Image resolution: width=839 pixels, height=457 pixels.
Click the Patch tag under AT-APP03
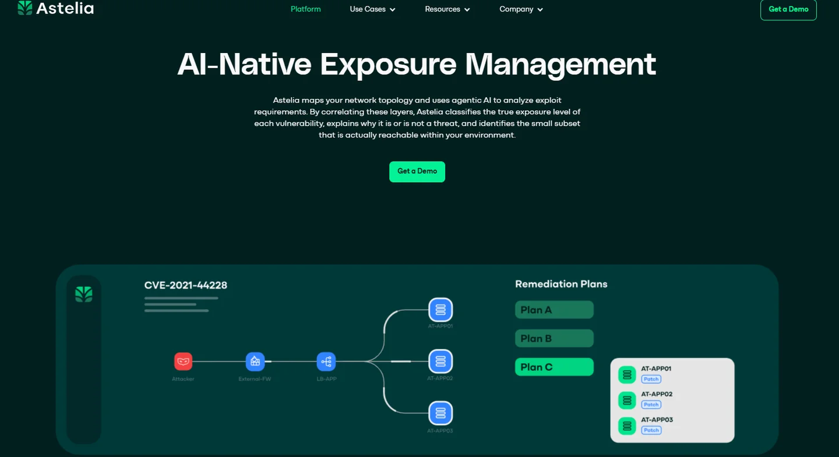pos(651,430)
